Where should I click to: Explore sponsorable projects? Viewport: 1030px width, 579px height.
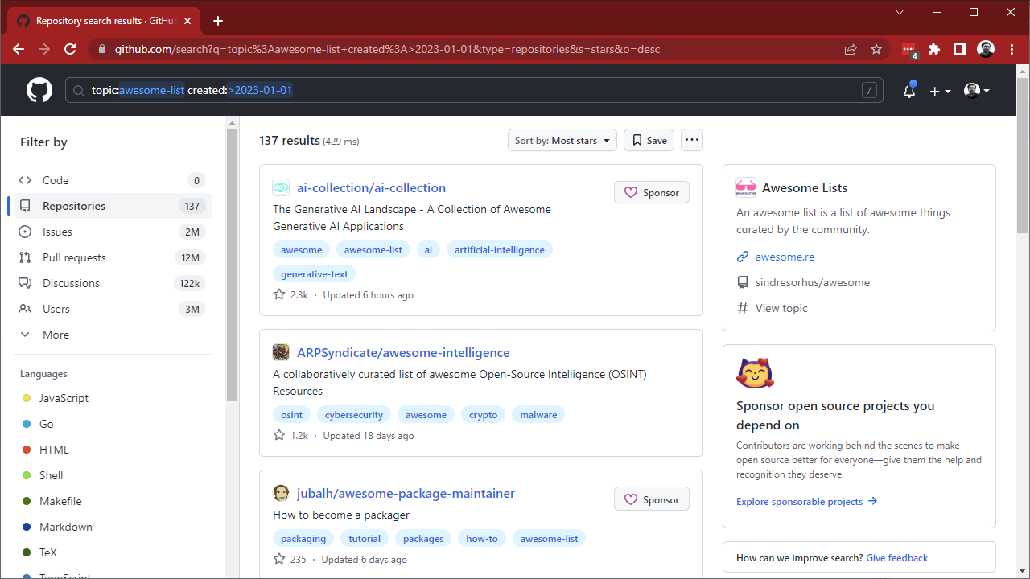click(806, 502)
